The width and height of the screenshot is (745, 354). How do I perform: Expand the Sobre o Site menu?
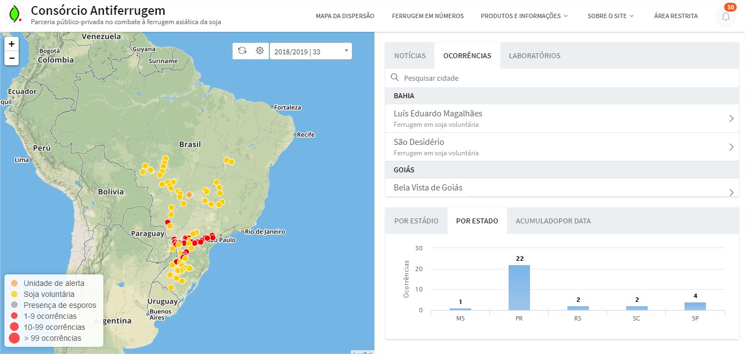pyautogui.click(x=610, y=16)
